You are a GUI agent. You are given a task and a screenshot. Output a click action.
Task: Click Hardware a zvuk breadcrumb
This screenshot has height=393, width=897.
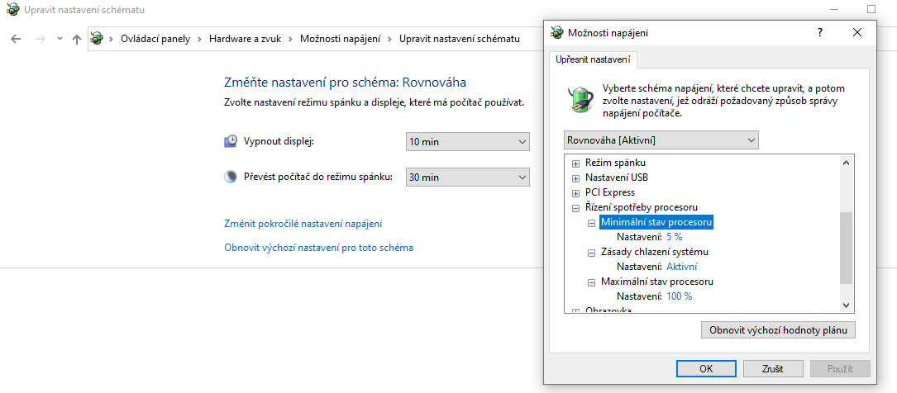point(246,39)
